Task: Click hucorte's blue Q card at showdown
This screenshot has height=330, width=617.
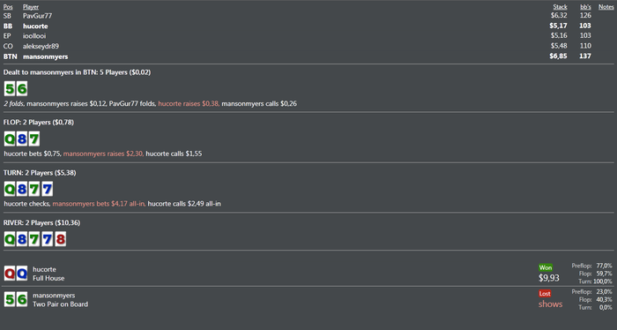Action: click(x=22, y=273)
